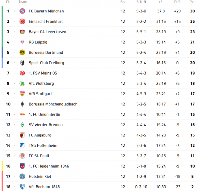Viewport: 198px width, 191px height.
Task: Open the RB Leipzig team link
Action: [38, 42]
